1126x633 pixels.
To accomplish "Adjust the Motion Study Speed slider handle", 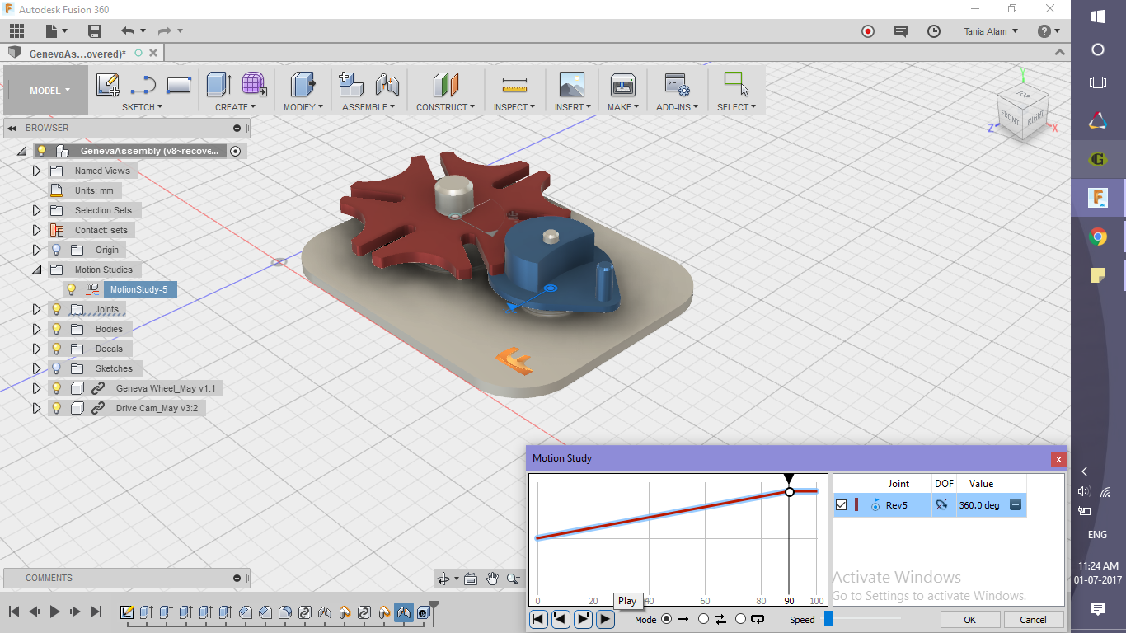I will [828, 619].
